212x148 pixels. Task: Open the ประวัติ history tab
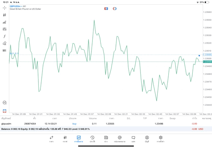point(92,139)
